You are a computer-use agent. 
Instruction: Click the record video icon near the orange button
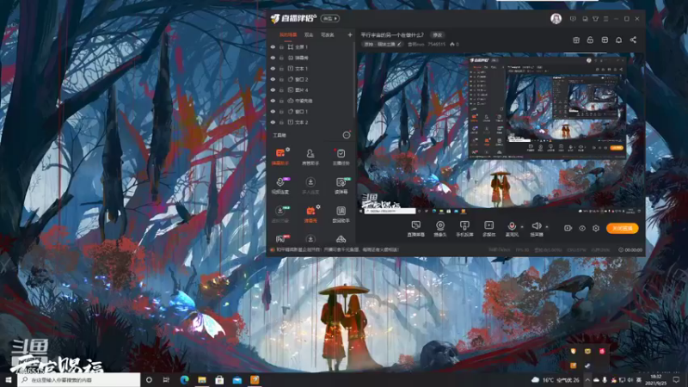(568, 228)
